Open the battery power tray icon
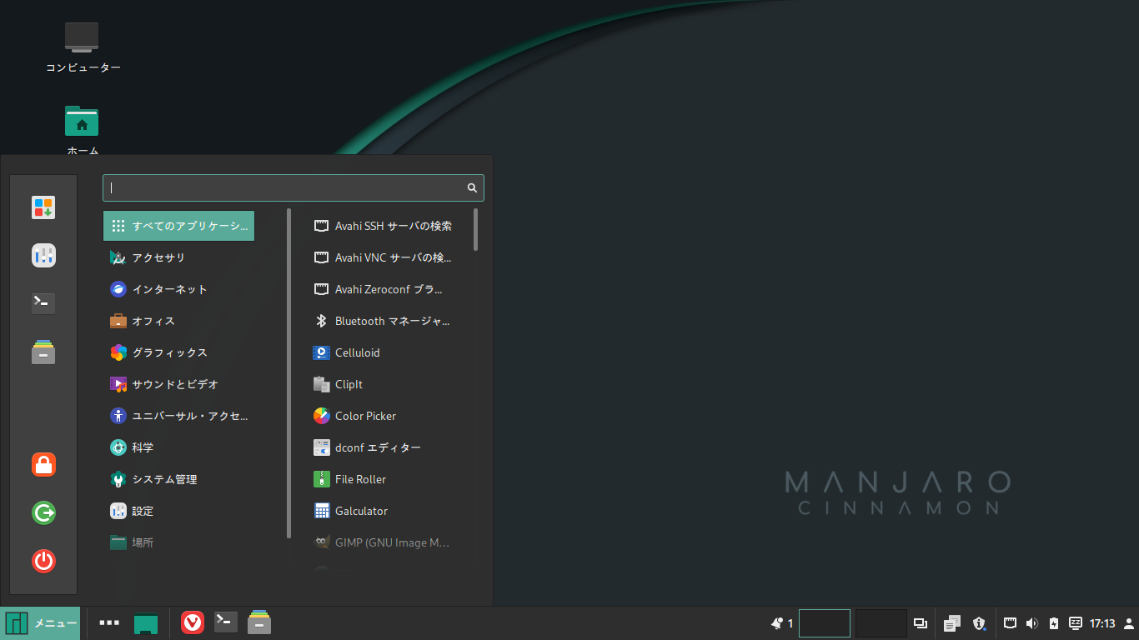 [x=1054, y=623]
